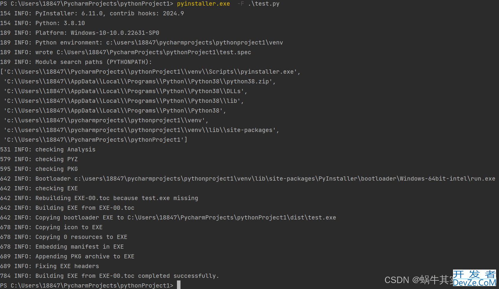Viewport: 499px width, 289px height.
Task: Click the .\test.py argument in the command
Action: coord(264,4)
